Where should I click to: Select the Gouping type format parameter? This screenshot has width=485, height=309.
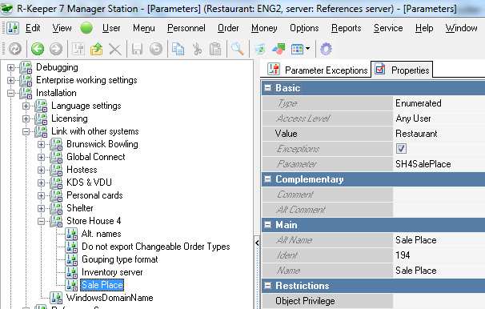click(x=120, y=259)
